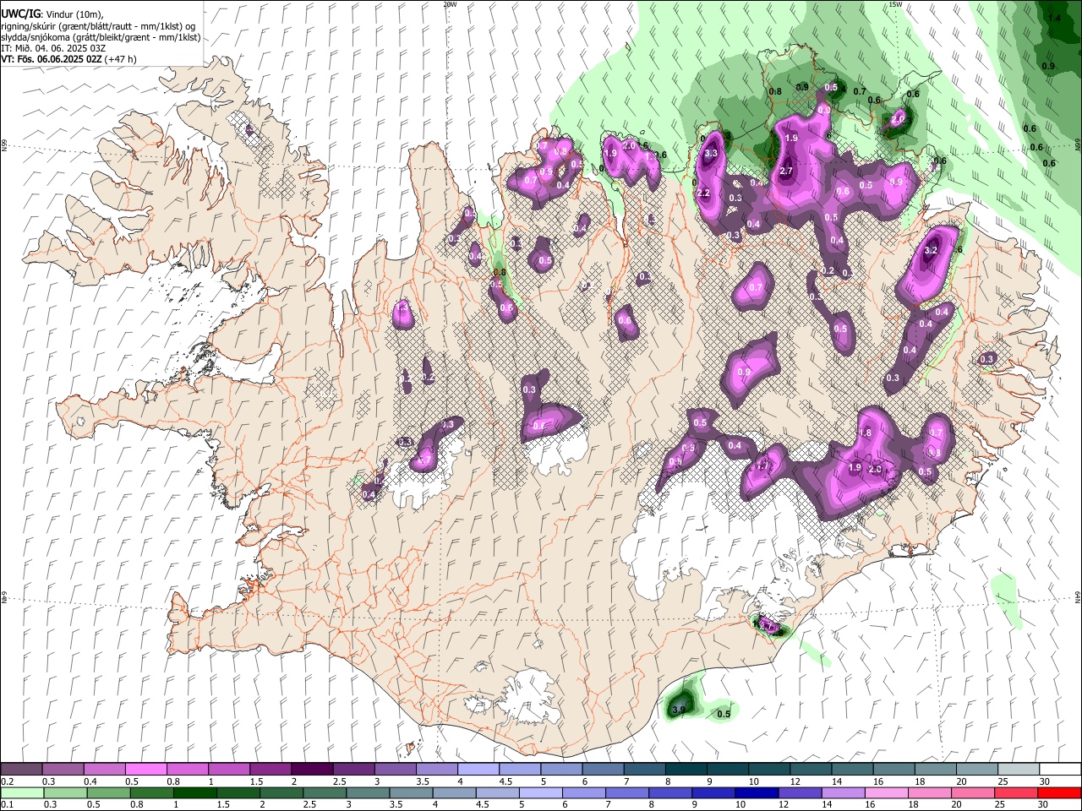This screenshot has width=1082, height=811.
Task: Pick the bottom-row legend swatch starting at 2.5
Action: click(325, 792)
